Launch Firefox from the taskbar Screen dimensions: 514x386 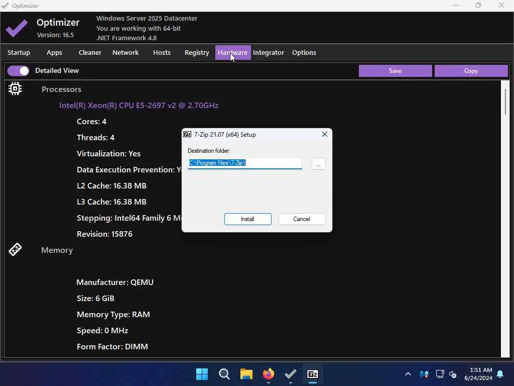pyautogui.click(x=269, y=374)
